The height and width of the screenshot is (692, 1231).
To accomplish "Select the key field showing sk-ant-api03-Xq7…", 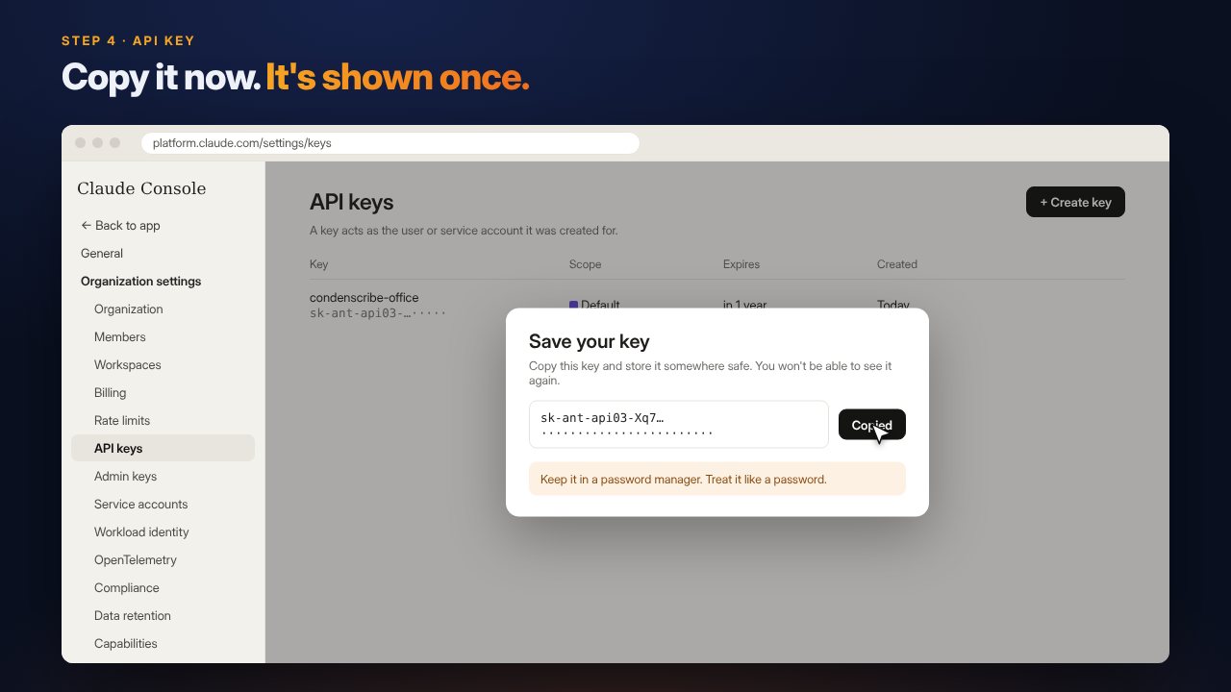I will point(679,424).
